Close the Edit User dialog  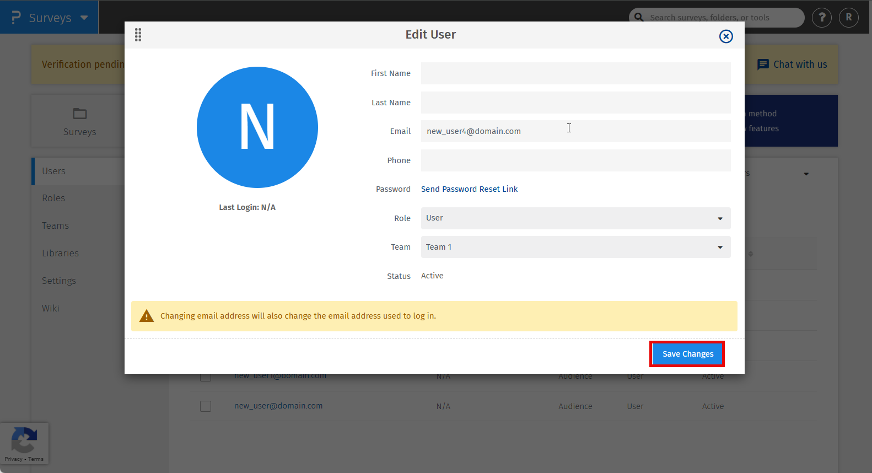coord(726,36)
